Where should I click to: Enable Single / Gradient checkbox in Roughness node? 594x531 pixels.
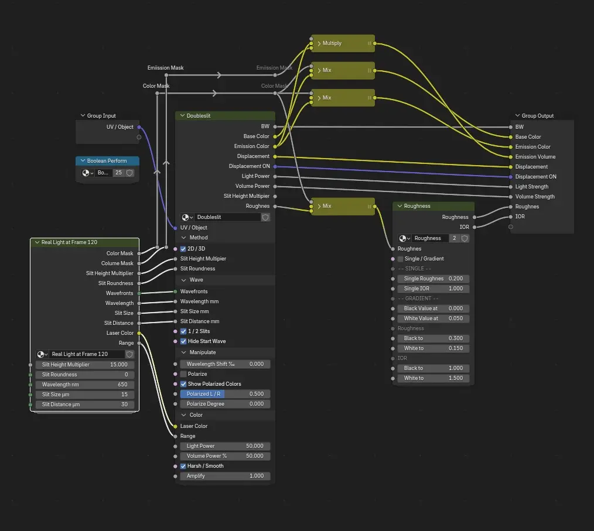(401, 259)
